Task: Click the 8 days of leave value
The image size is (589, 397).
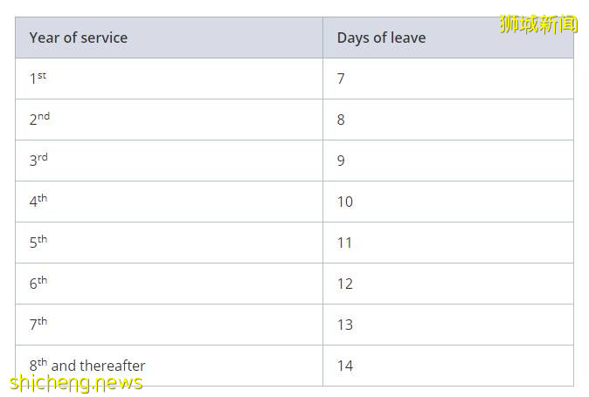Action: (x=341, y=120)
